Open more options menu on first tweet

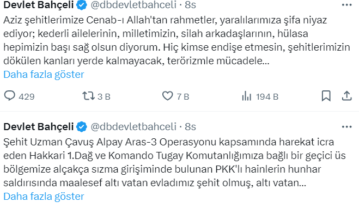tap(346, 5)
